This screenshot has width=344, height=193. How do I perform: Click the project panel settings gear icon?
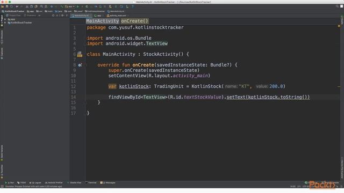63,16
